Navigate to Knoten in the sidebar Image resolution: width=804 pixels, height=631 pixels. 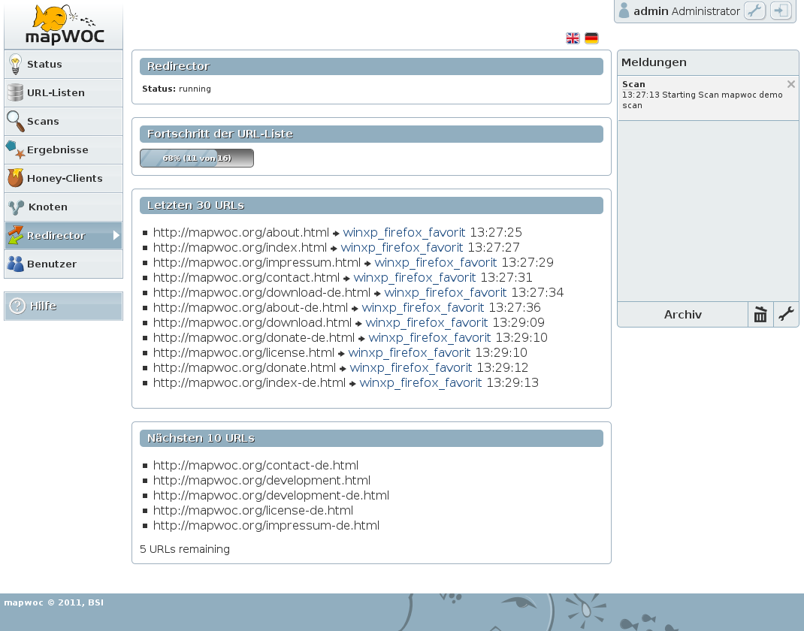[x=64, y=207]
